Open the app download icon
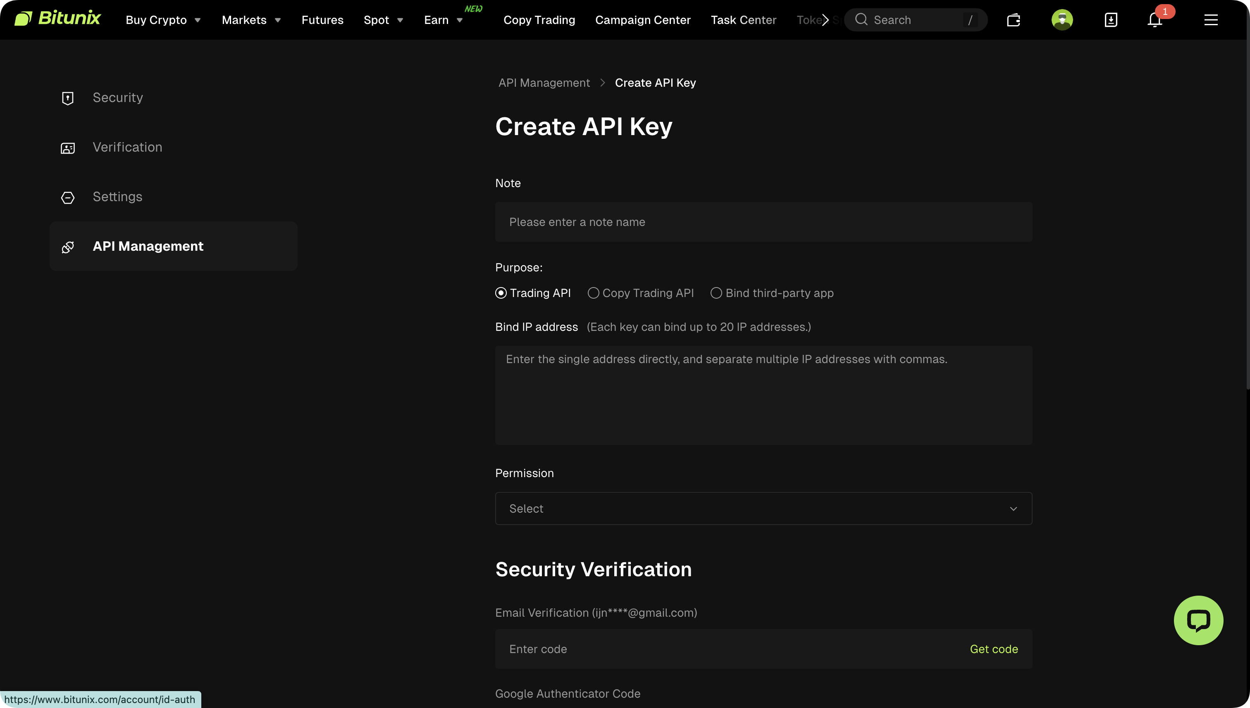This screenshot has height=708, width=1250. tap(1111, 20)
